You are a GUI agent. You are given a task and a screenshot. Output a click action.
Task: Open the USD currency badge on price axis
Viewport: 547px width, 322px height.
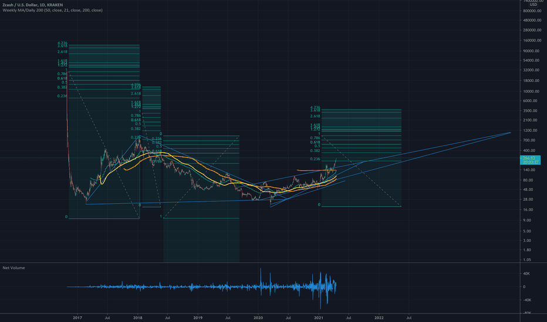pyautogui.click(x=533, y=5)
